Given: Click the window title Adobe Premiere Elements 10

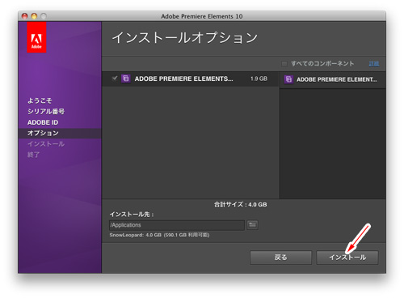Looking at the screenshot, I should 202,16.
